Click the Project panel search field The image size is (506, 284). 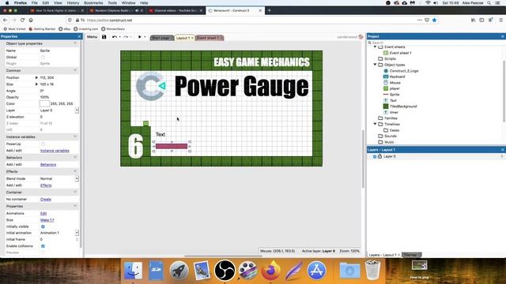(x=436, y=43)
